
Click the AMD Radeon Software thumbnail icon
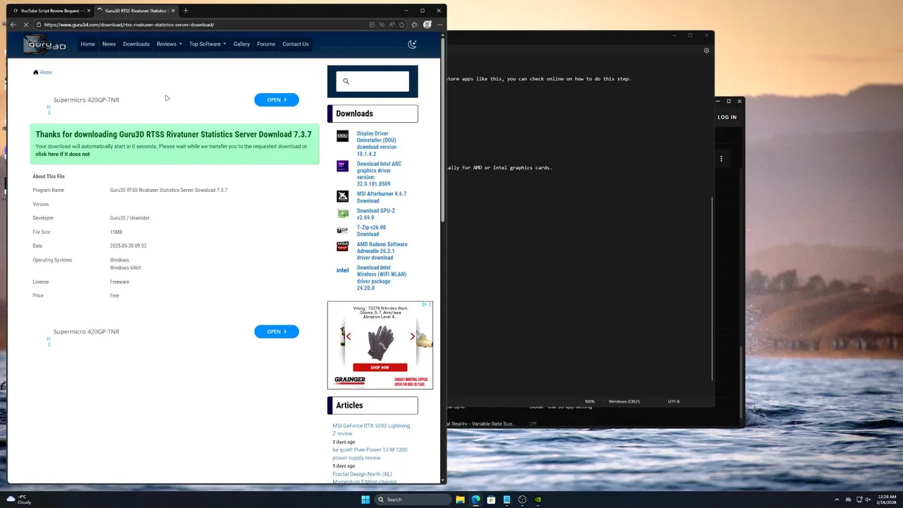(x=342, y=246)
